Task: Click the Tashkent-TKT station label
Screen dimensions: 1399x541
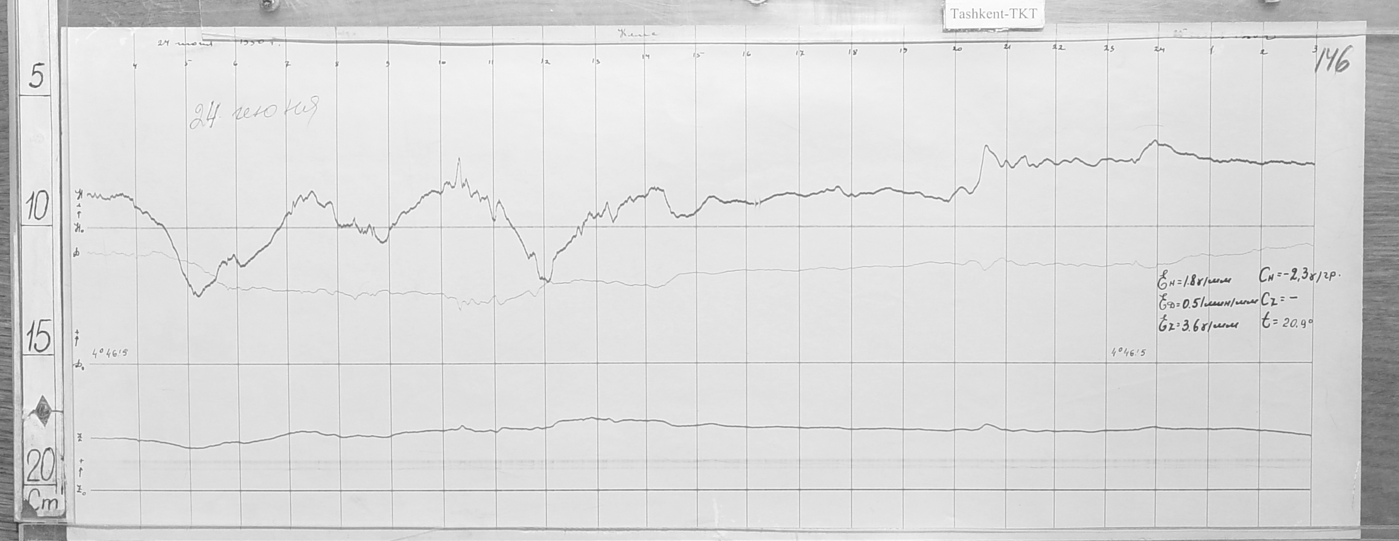Action: [x=993, y=14]
